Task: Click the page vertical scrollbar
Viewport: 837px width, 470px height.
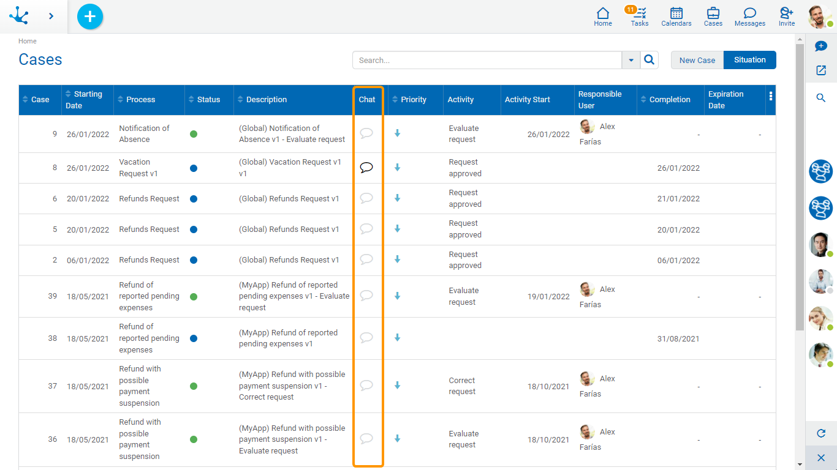Action: click(800, 187)
